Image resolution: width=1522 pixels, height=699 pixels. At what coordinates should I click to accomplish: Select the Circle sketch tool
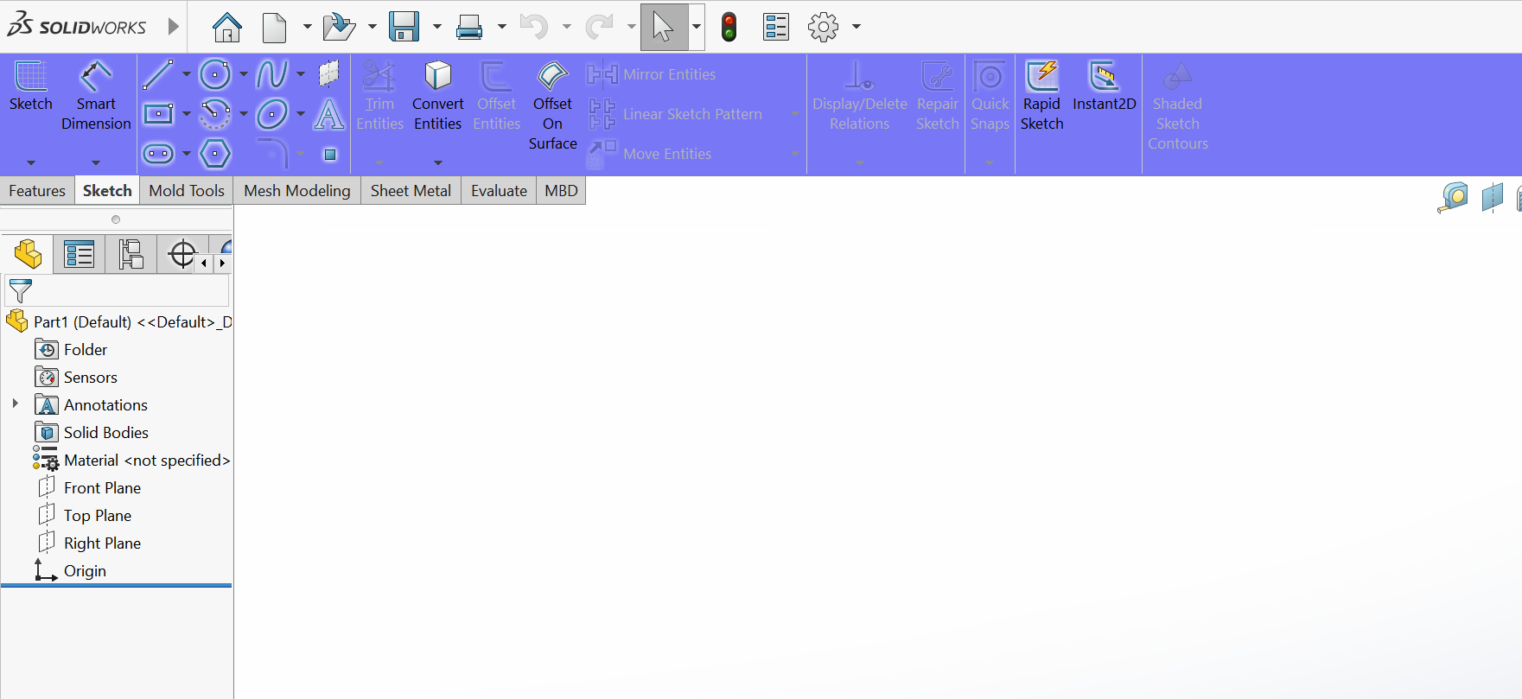point(214,74)
